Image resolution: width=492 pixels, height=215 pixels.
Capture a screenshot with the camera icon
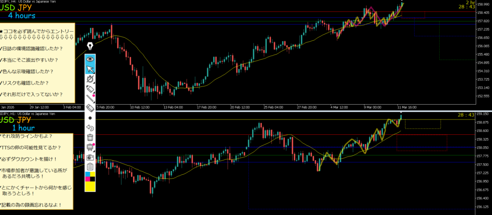[90, 157]
